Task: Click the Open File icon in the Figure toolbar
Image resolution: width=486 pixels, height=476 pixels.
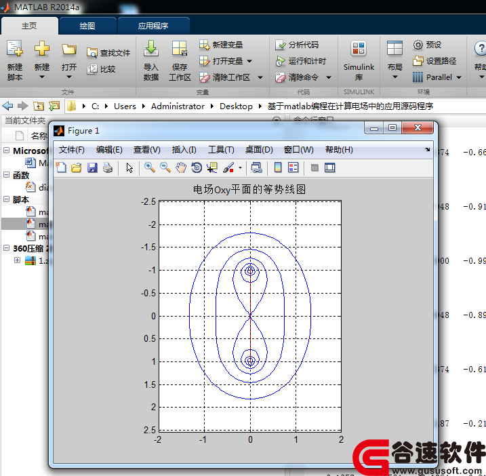Action: 76,167
